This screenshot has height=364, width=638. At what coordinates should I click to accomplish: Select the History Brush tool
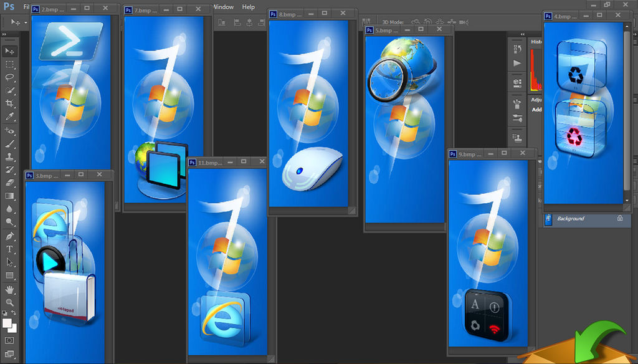coord(10,170)
